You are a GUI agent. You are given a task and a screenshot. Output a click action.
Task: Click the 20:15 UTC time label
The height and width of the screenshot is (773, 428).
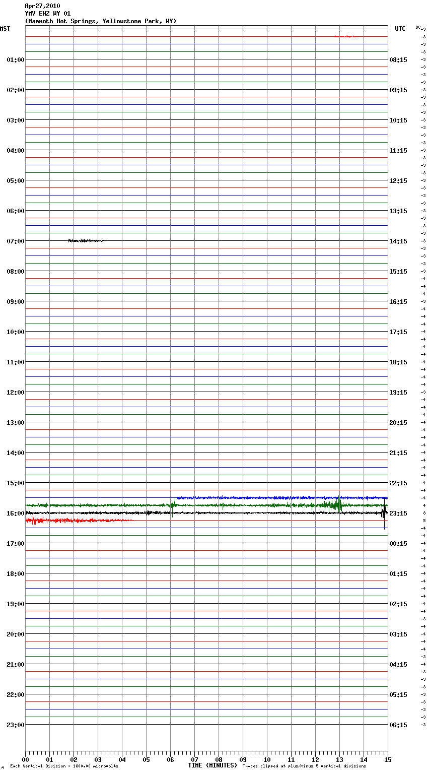[398, 423]
